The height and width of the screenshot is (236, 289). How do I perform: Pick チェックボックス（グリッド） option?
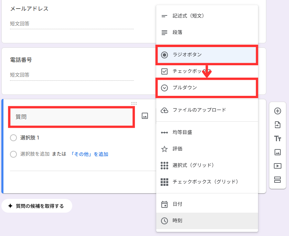[207, 182]
